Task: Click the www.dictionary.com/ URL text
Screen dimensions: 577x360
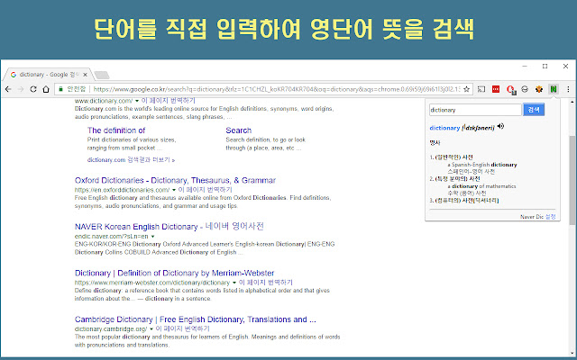Action: click(x=104, y=101)
